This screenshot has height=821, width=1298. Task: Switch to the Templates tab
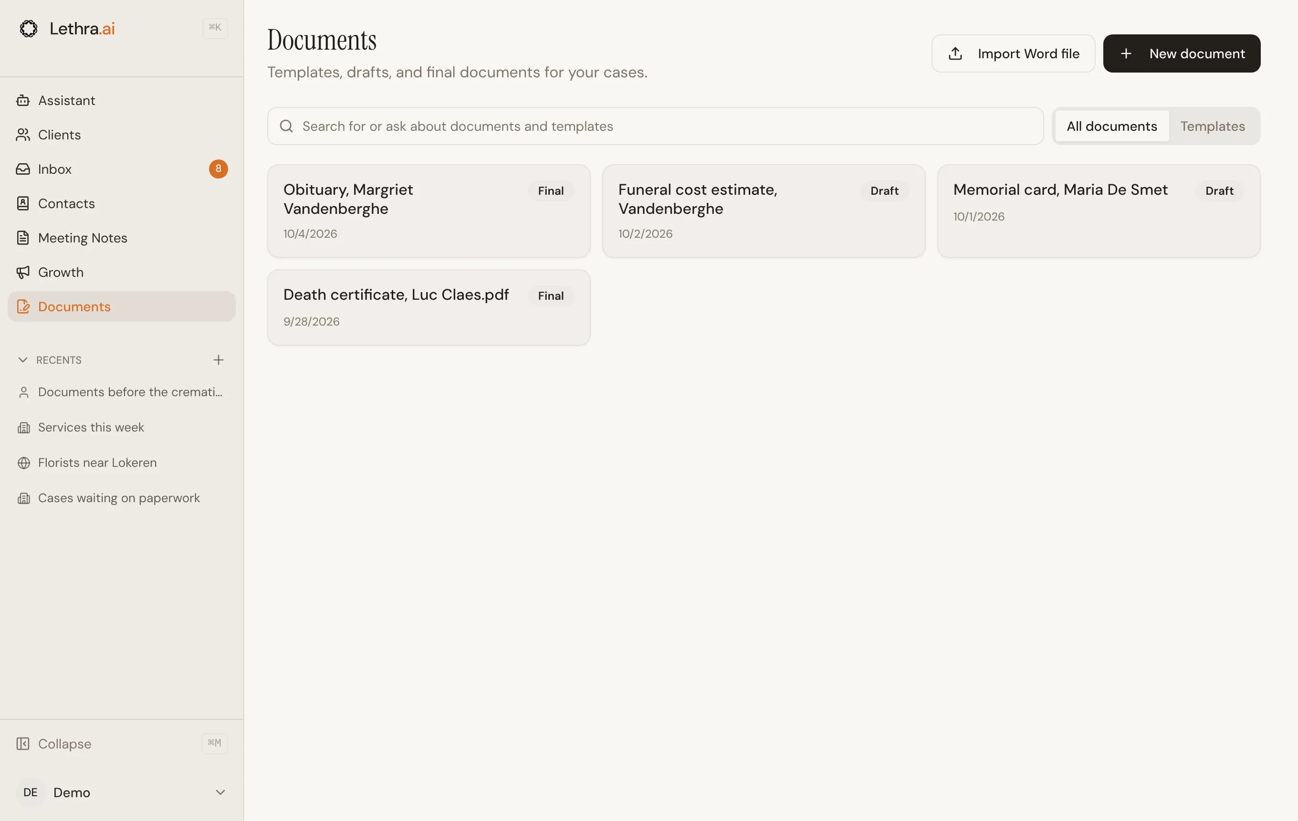coord(1212,126)
